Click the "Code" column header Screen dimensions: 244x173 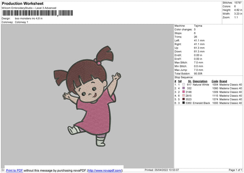click(215, 81)
